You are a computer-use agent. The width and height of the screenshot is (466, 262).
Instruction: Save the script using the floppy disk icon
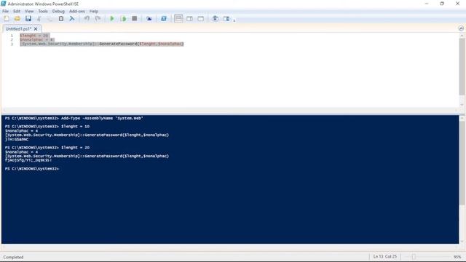(28, 19)
